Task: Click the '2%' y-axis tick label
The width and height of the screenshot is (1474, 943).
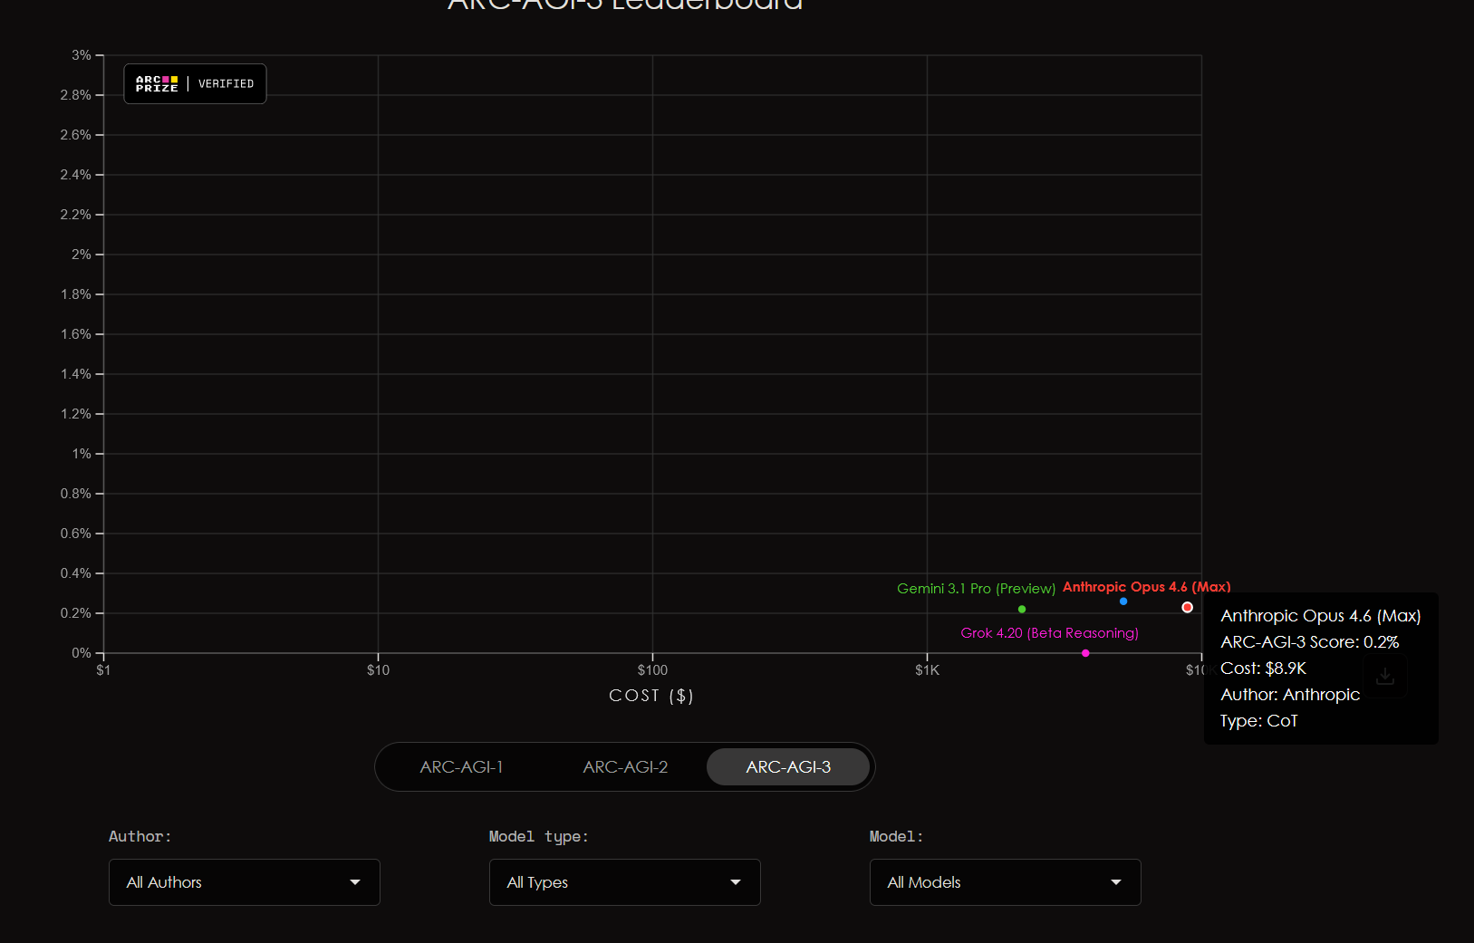Action: (x=82, y=255)
